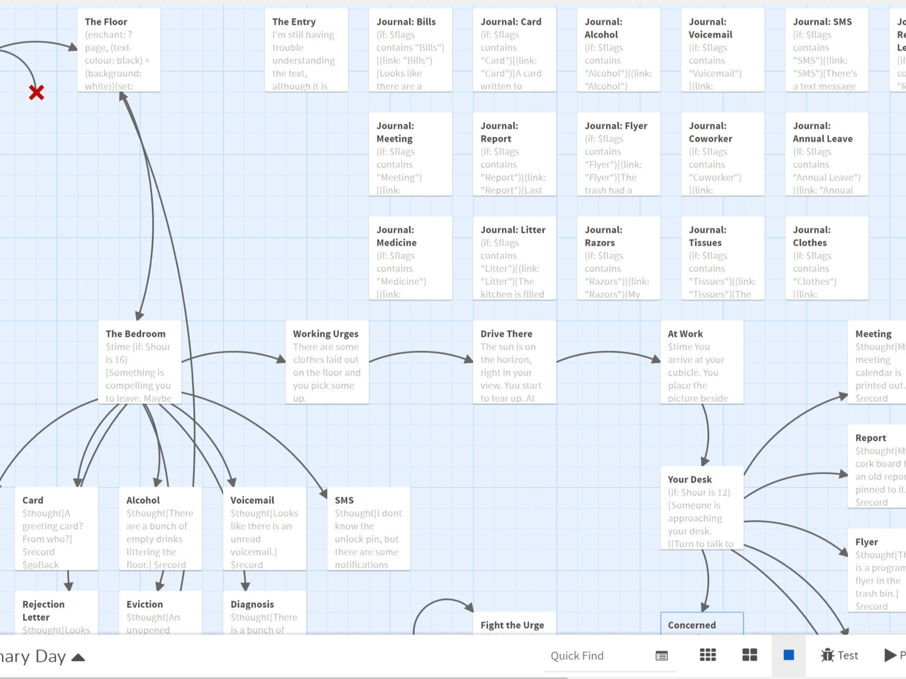This screenshot has height=679, width=906.
Task: Switch to passage titles only grid view
Action: [750, 655]
